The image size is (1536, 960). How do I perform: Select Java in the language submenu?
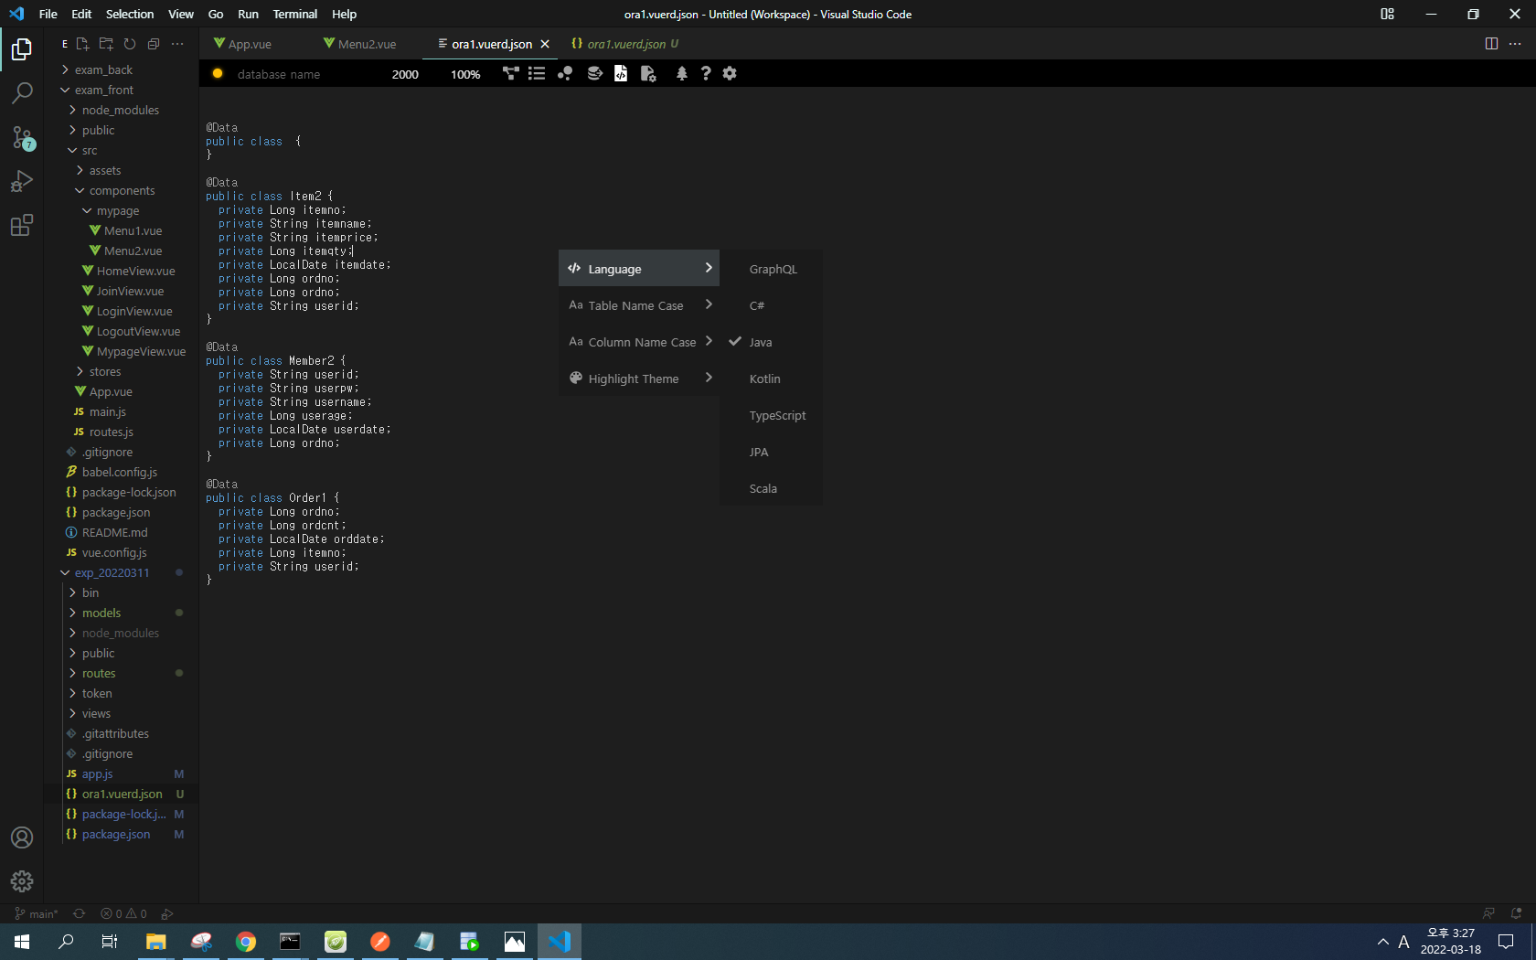coord(772,342)
